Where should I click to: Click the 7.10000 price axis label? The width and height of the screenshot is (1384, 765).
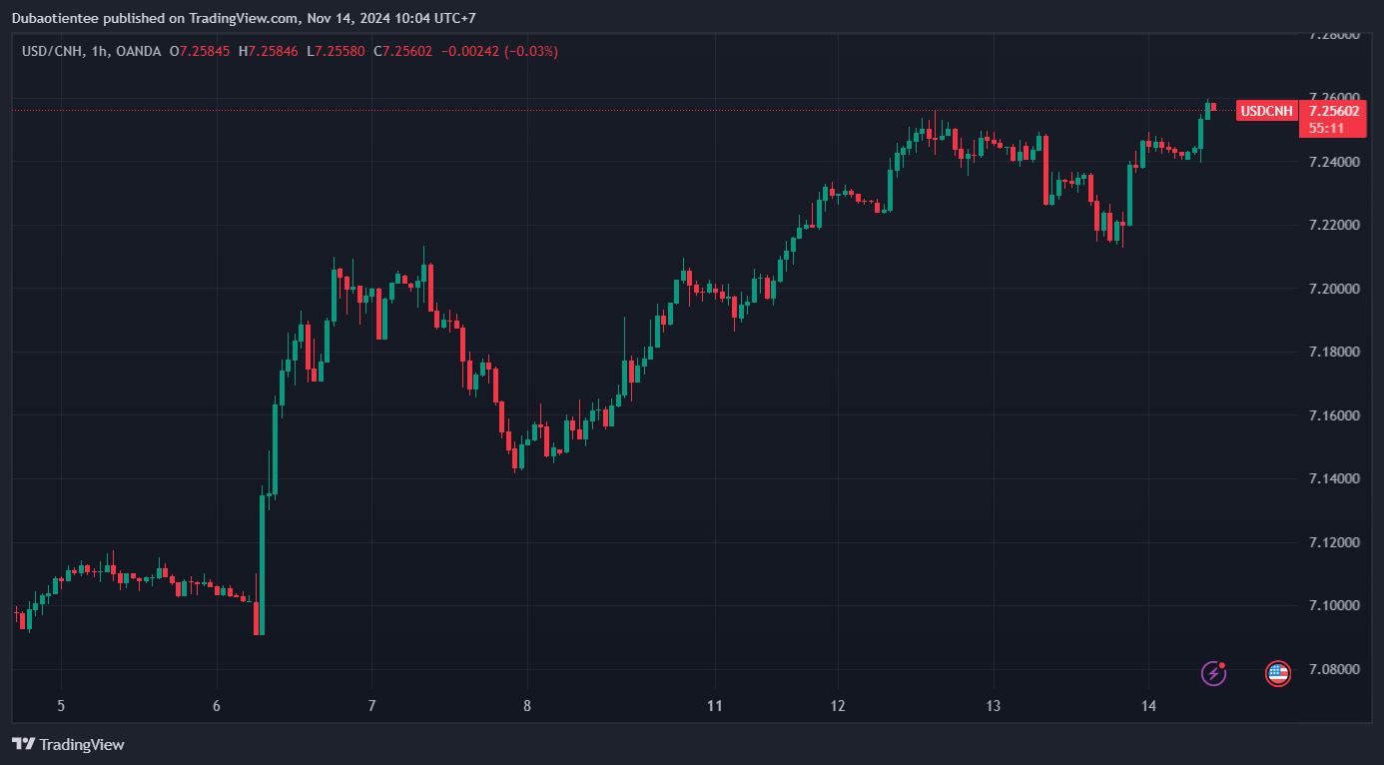(x=1335, y=605)
